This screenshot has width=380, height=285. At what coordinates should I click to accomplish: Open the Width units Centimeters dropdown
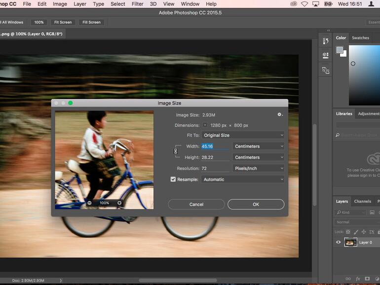pyautogui.click(x=258, y=146)
